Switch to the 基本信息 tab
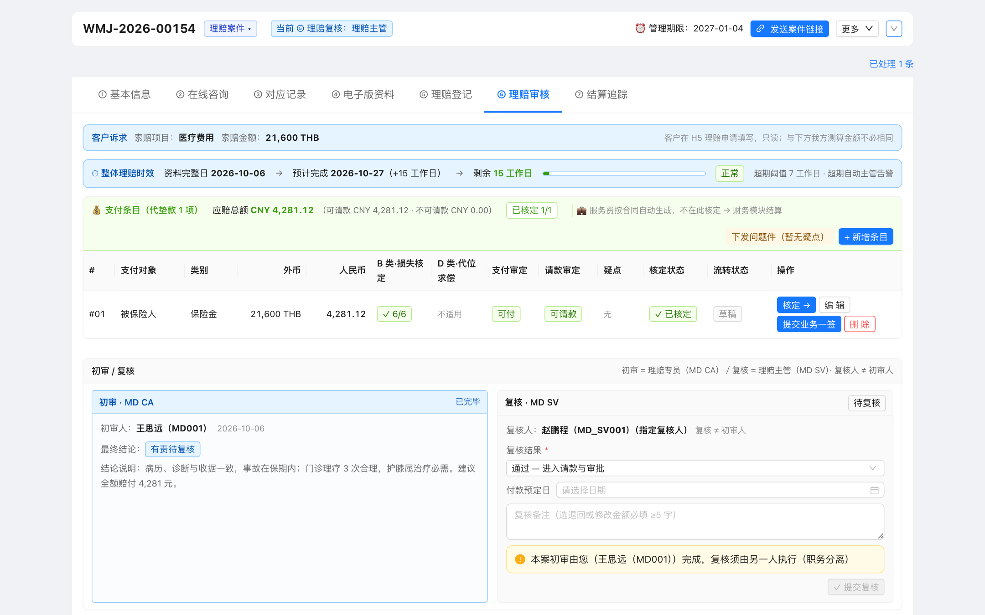The image size is (985, 615). tap(124, 94)
